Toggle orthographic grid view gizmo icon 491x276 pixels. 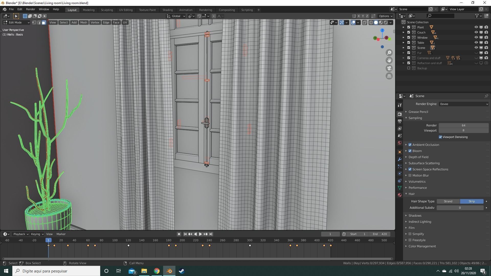(389, 76)
